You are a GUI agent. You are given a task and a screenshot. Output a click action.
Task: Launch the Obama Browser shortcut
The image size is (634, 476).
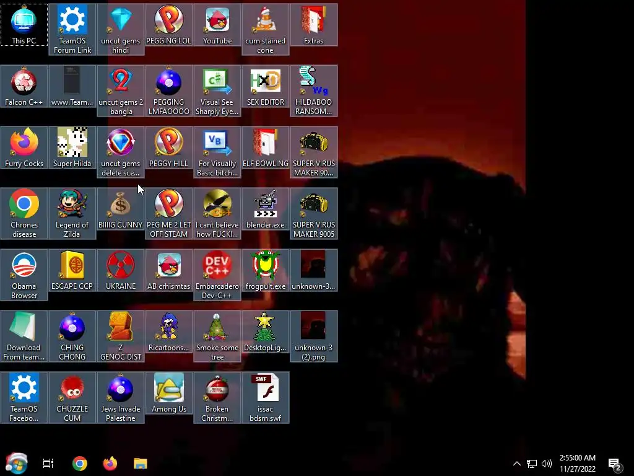[x=24, y=275]
